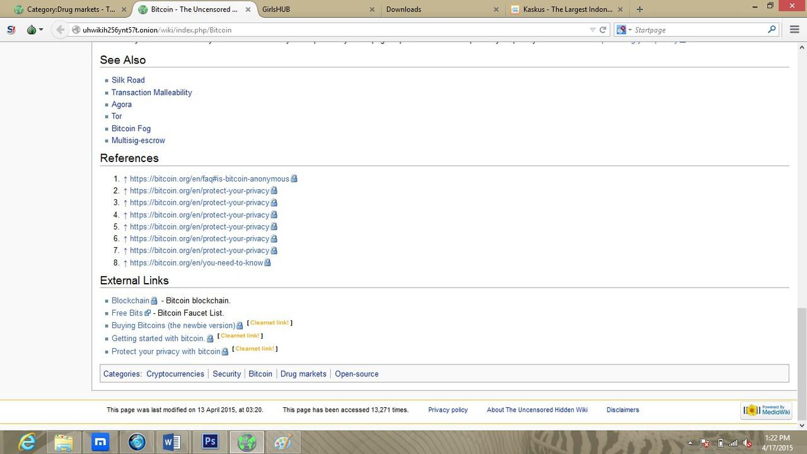Image resolution: width=807 pixels, height=454 pixels.
Task: Open File Explorer from taskbar
Action: (x=64, y=443)
